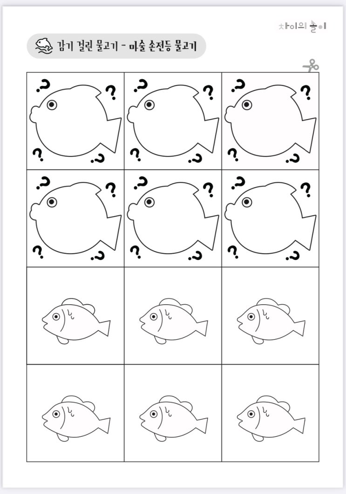Click the small fish in third-row right cell
The height and width of the screenshot is (494, 346).
click(x=271, y=320)
